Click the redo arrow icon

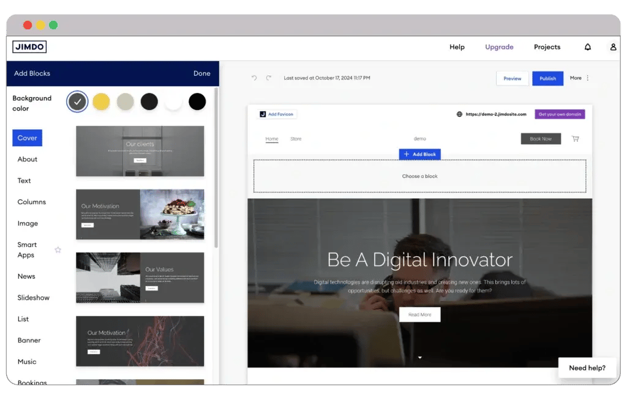click(268, 78)
